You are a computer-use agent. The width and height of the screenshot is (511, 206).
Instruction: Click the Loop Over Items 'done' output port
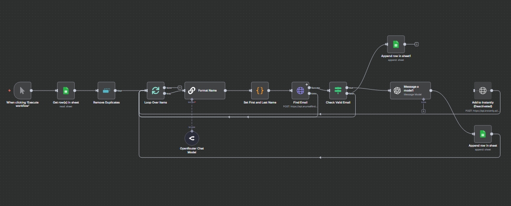click(164, 88)
